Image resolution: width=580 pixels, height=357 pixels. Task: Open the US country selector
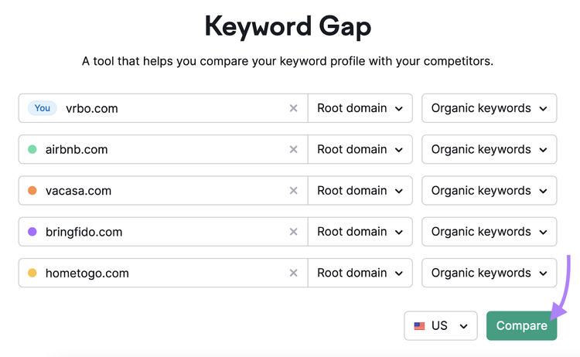441,325
